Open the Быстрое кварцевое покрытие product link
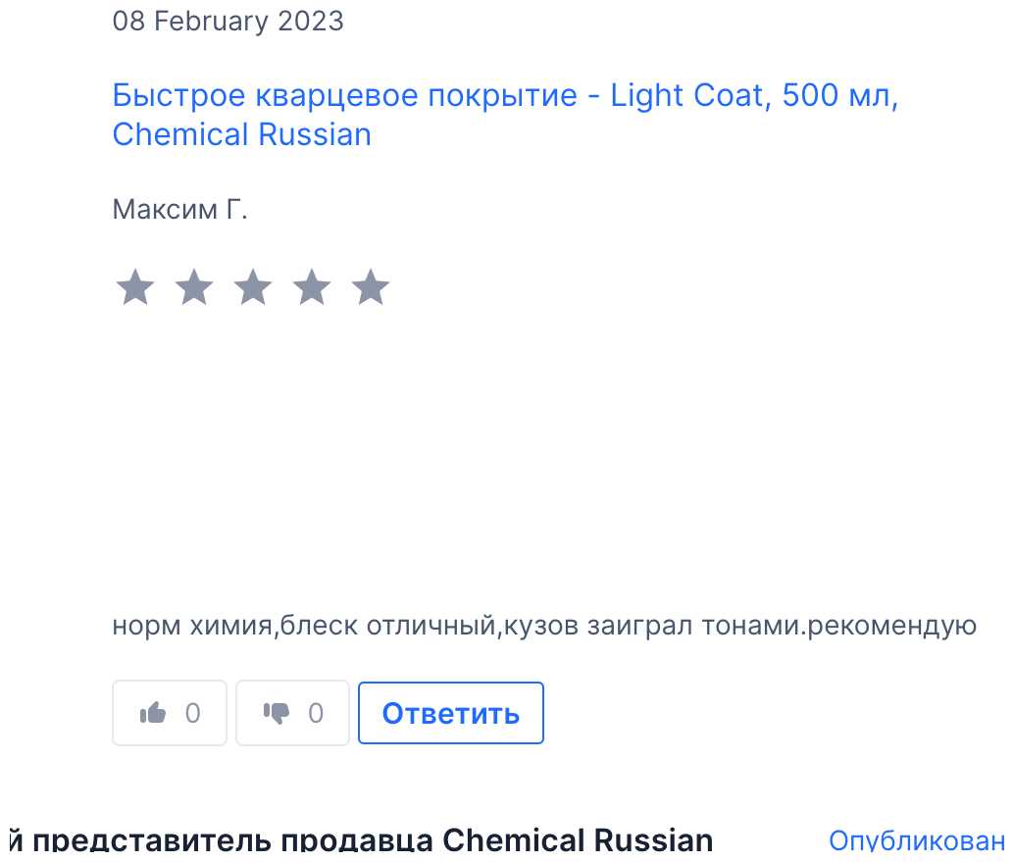 click(x=344, y=97)
